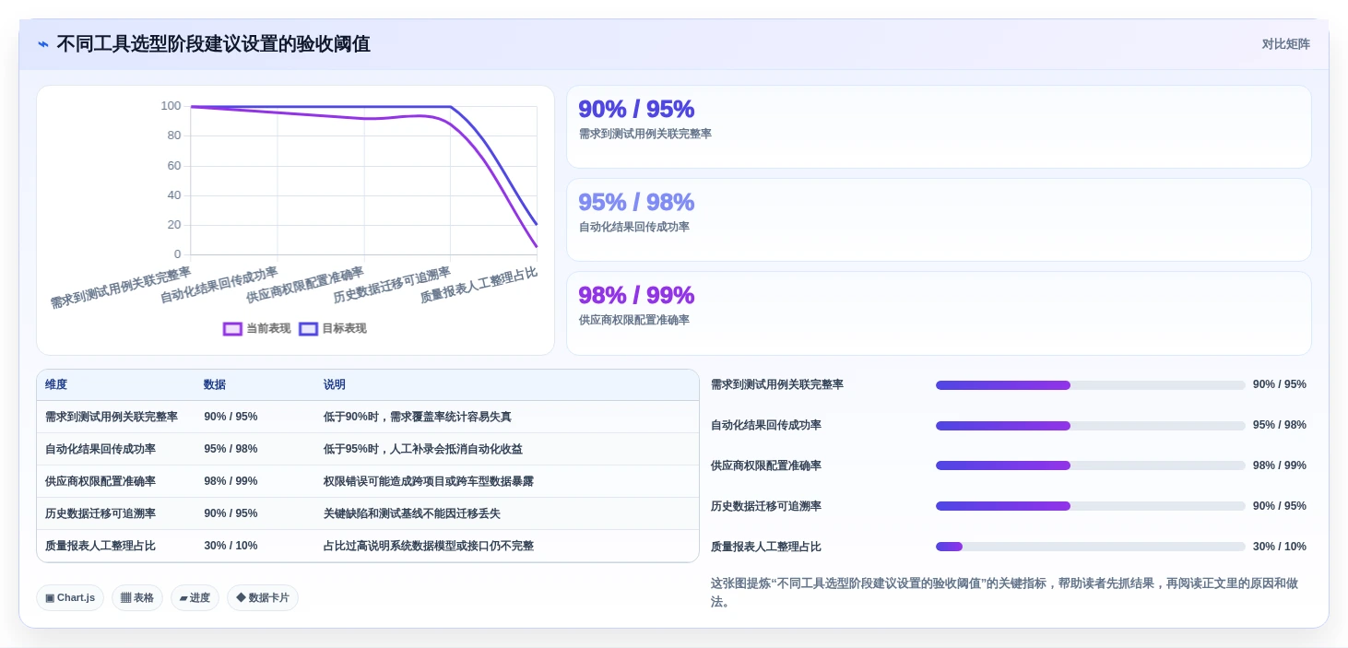1348x648 pixels.
Task: Click table cell 质量报表人工整理占比
Action: pyautogui.click(x=101, y=546)
